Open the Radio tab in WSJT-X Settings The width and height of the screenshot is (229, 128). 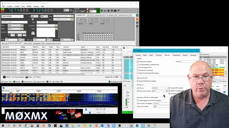pyautogui.click(x=145, y=55)
